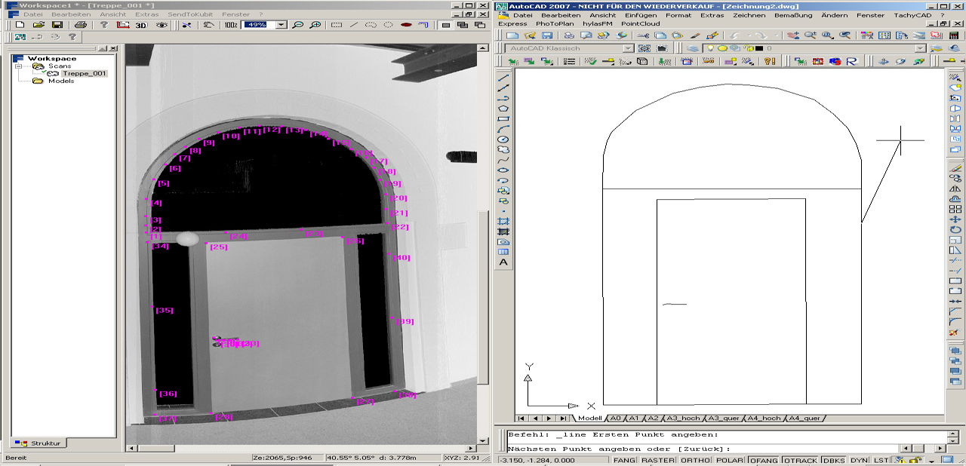The image size is (966, 466).
Task: Select Treppe_001 scan in the workspace tree
Action: click(x=84, y=74)
